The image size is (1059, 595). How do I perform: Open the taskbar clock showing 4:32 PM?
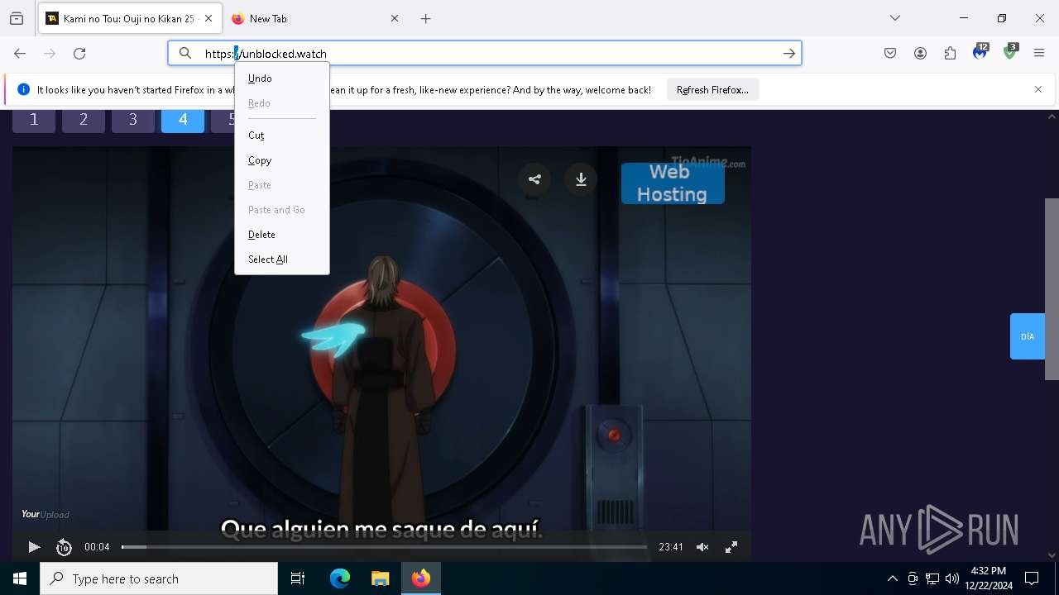click(x=989, y=578)
